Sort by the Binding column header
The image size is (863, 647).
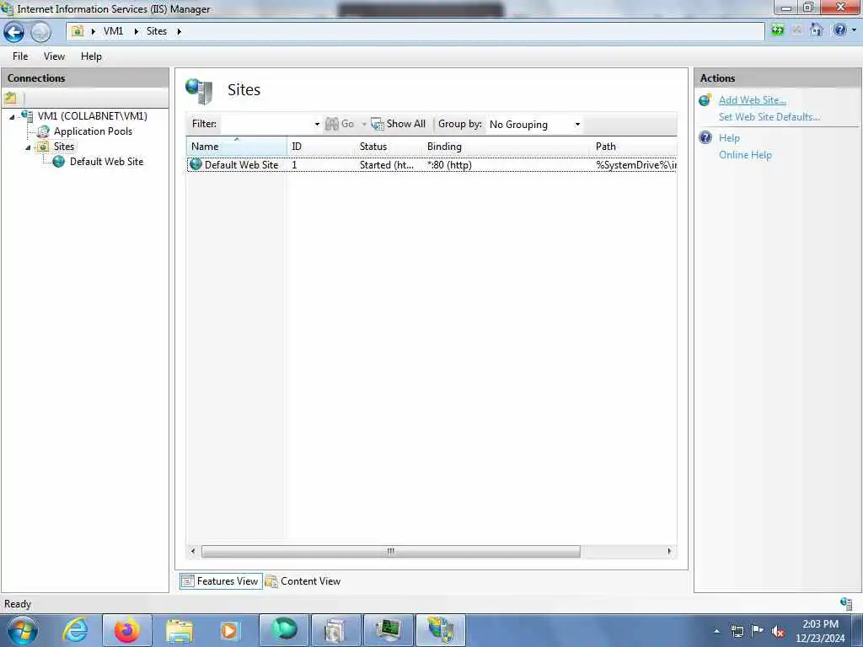507,147
